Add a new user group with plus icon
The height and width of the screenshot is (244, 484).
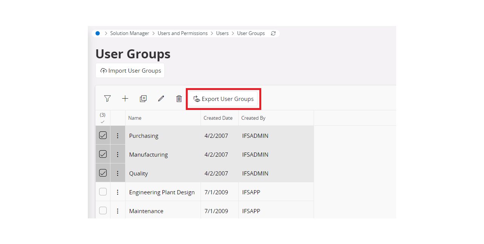[125, 99]
